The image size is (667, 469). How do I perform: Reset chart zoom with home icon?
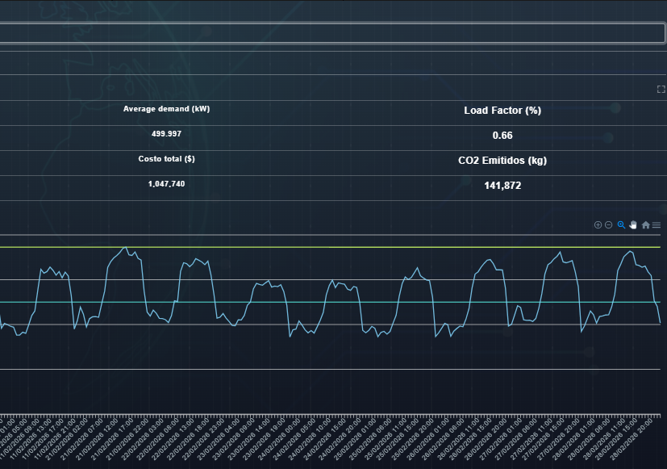tap(646, 224)
